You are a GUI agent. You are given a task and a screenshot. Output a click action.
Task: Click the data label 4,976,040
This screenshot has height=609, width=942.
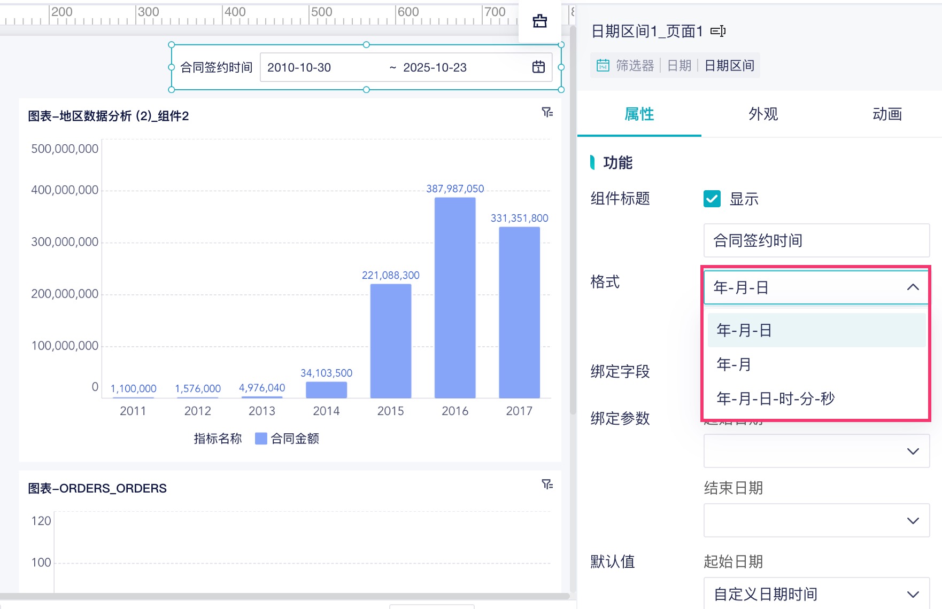(x=262, y=388)
